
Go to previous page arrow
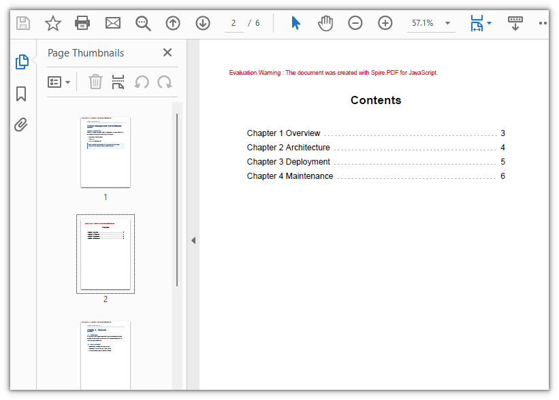[x=173, y=23]
